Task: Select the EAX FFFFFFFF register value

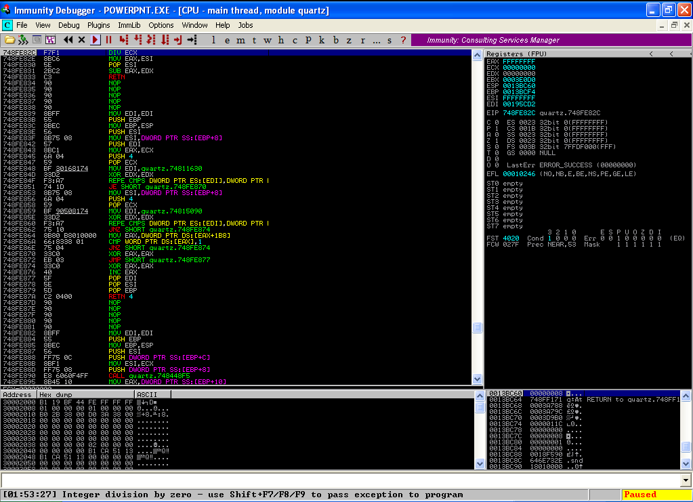Action: pos(519,62)
